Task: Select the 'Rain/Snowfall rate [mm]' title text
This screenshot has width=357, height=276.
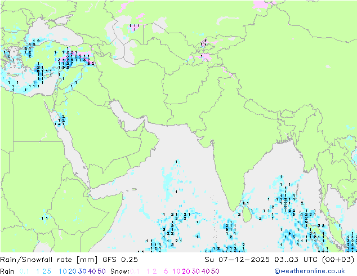Action: [x=49, y=259]
